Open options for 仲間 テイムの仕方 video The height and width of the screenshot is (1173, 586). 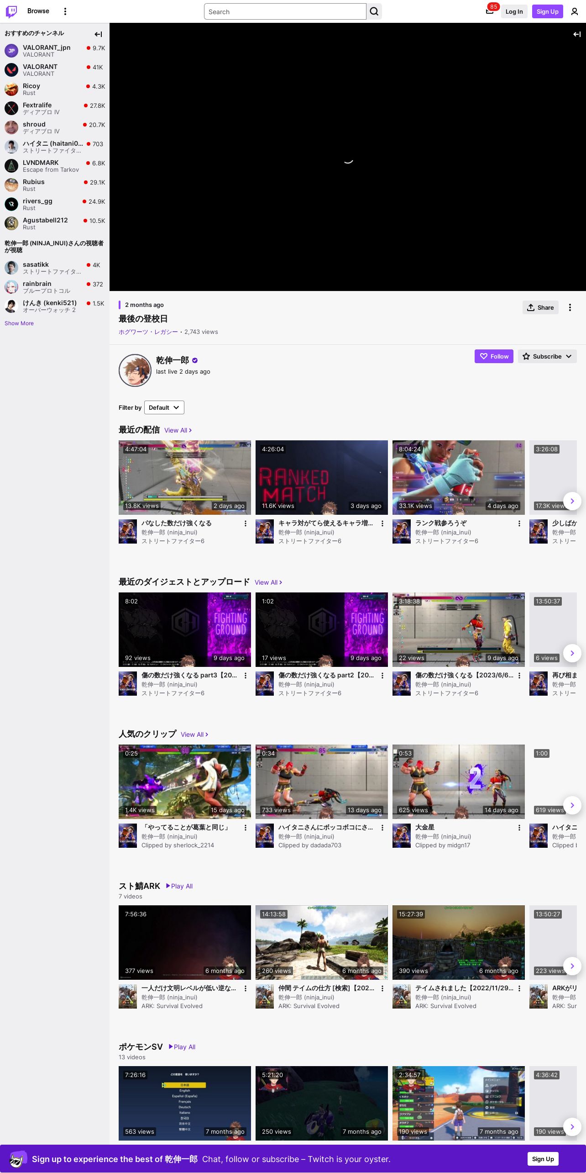(382, 988)
